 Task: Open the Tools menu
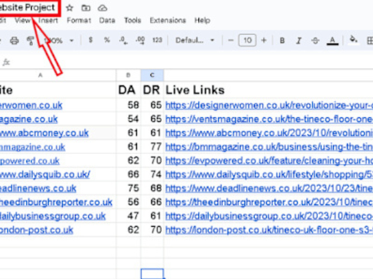tap(132, 20)
